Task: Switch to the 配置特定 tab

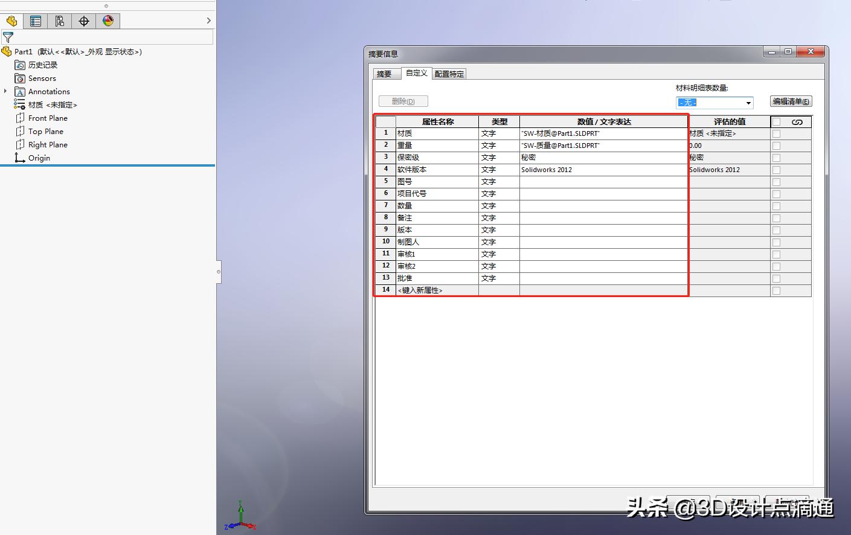Action: pos(449,73)
